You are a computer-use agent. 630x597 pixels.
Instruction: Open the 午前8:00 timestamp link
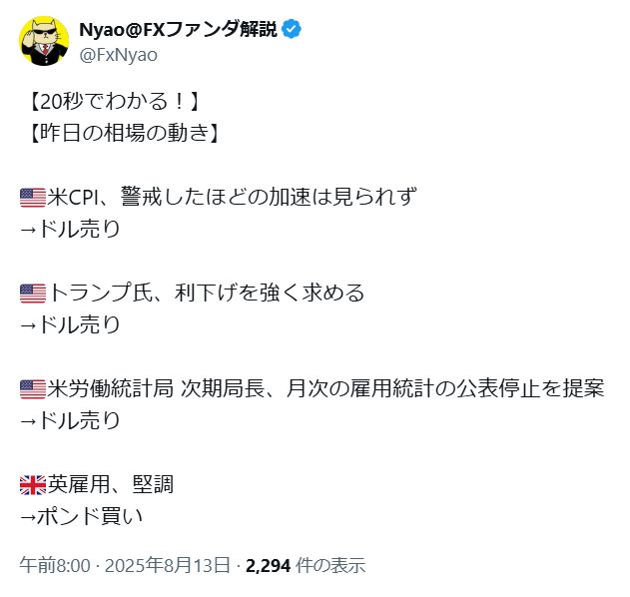(55, 565)
